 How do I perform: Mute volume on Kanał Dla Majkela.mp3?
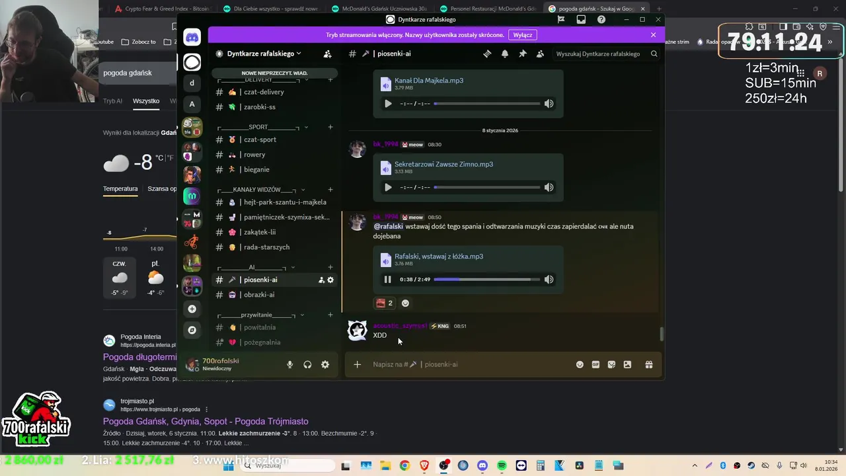549,103
